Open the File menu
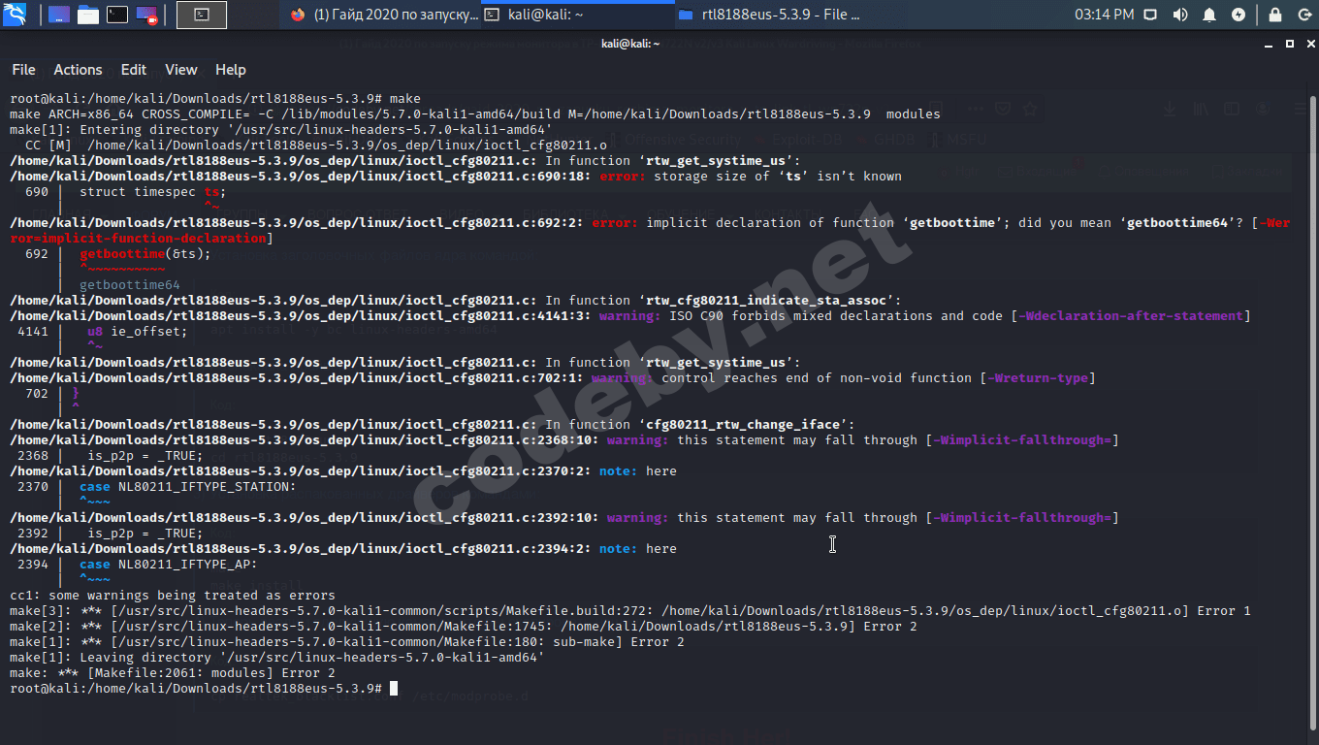 tap(23, 69)
